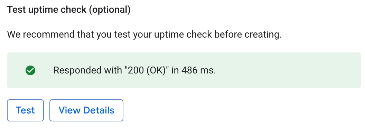Click 'test your uptime check' in description
Screen dimensions: 365x129
pyautogui.click(x=163, y=34)
